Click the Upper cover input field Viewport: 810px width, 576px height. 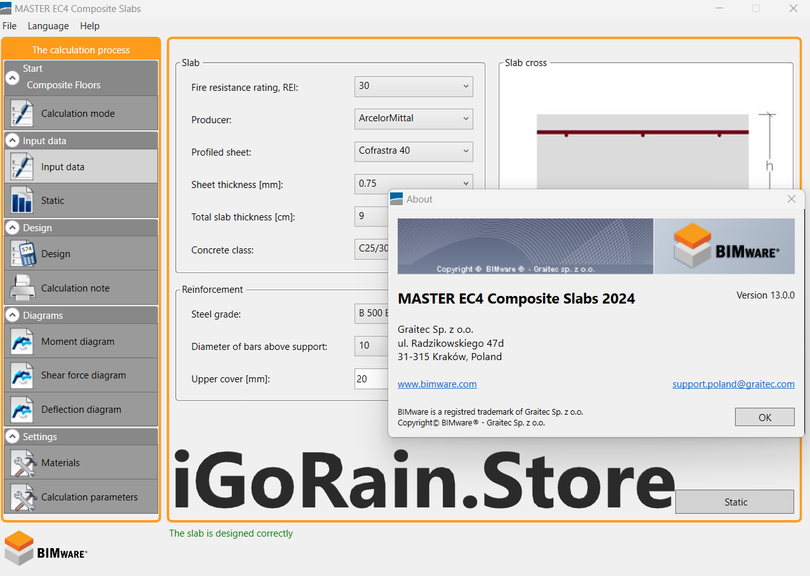[372, 379]
